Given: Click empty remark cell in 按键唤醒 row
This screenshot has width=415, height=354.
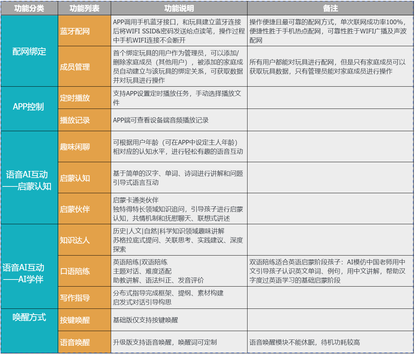Looking at the screenshot, I should [330, 320].
